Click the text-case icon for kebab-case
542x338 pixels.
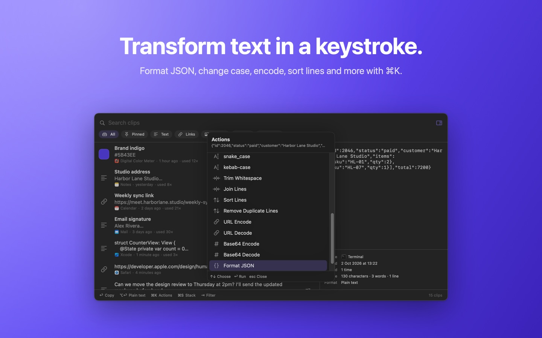click(216, 167)
